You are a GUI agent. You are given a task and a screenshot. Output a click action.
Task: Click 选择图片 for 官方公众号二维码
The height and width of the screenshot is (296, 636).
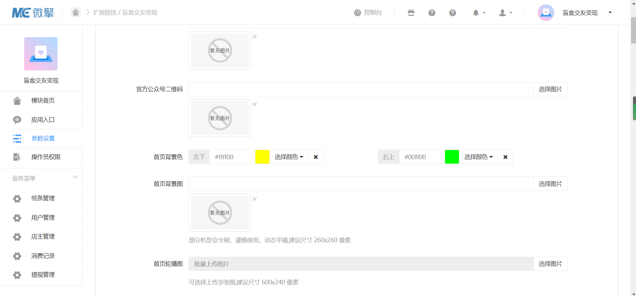(550, 89)
